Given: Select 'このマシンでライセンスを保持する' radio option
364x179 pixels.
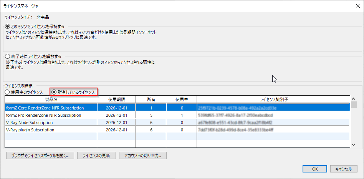Looking at the screenshot, I should [x=8, y=26].
